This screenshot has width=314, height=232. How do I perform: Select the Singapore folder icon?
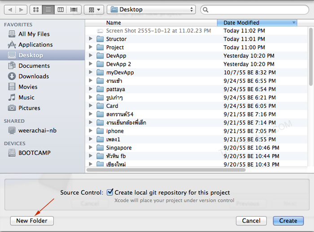click(100, 148)
